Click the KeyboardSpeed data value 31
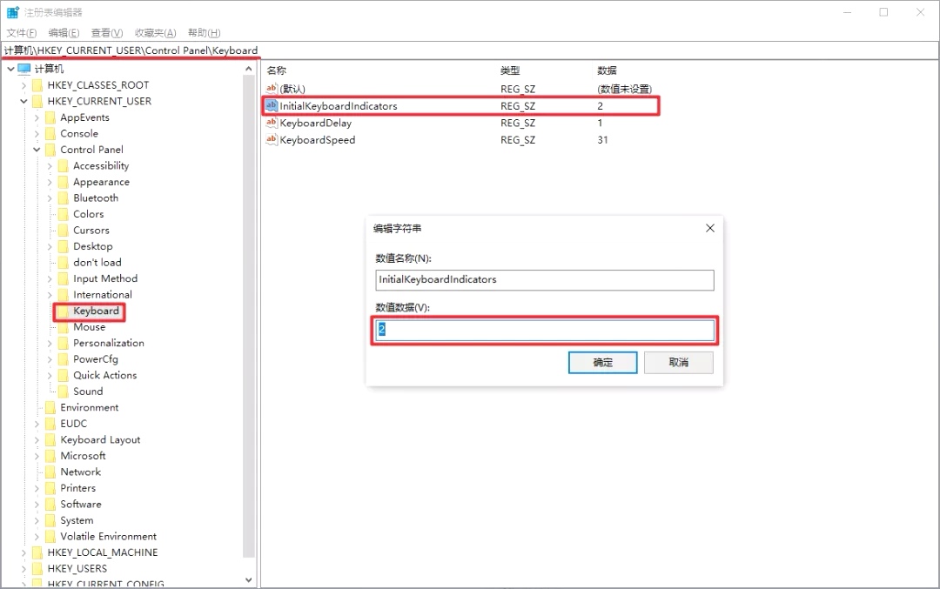 tap(602, 139)
